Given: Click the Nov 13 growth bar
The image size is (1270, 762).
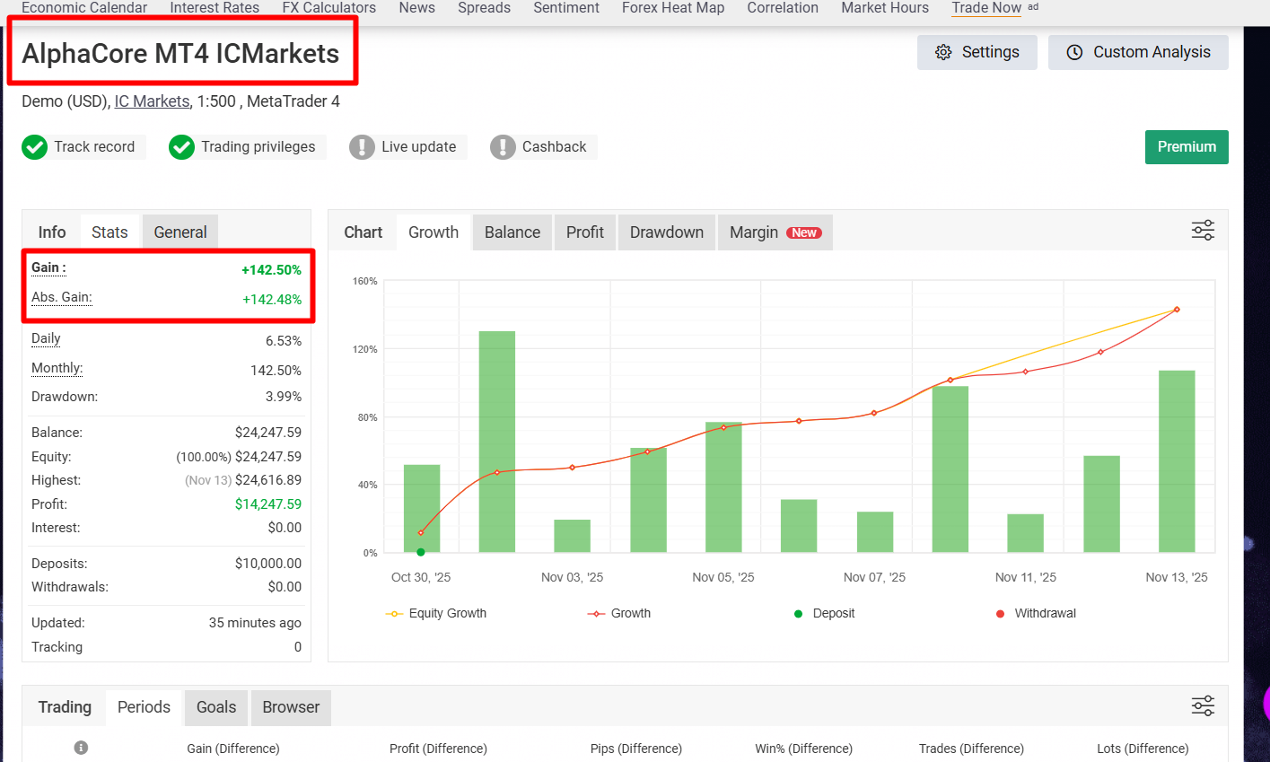Looking at the screenshot, I should click(x=1177, y=461).
